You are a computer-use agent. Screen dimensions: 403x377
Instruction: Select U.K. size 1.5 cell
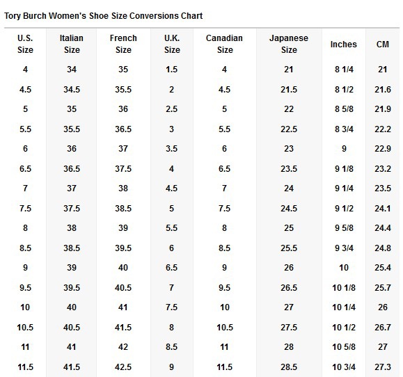point(172,70)
